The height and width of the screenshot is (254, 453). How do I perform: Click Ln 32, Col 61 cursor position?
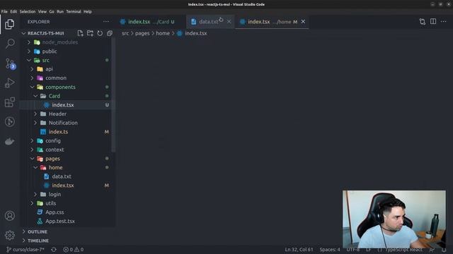tap(299, 249)
